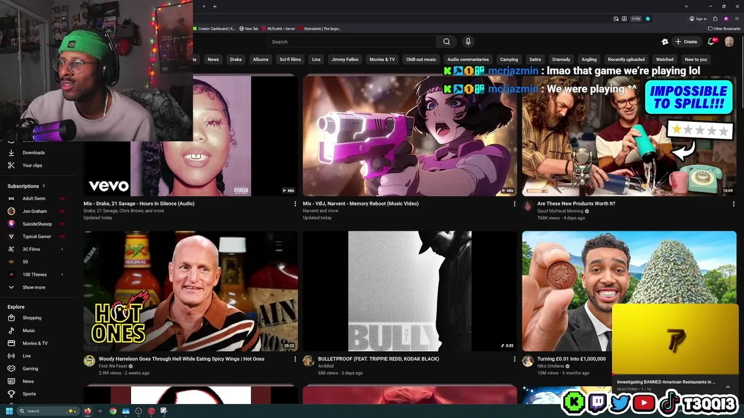The image size is (744, 418).
Task: Expand the miniplayer queue chevron
Action: point(728,387)
